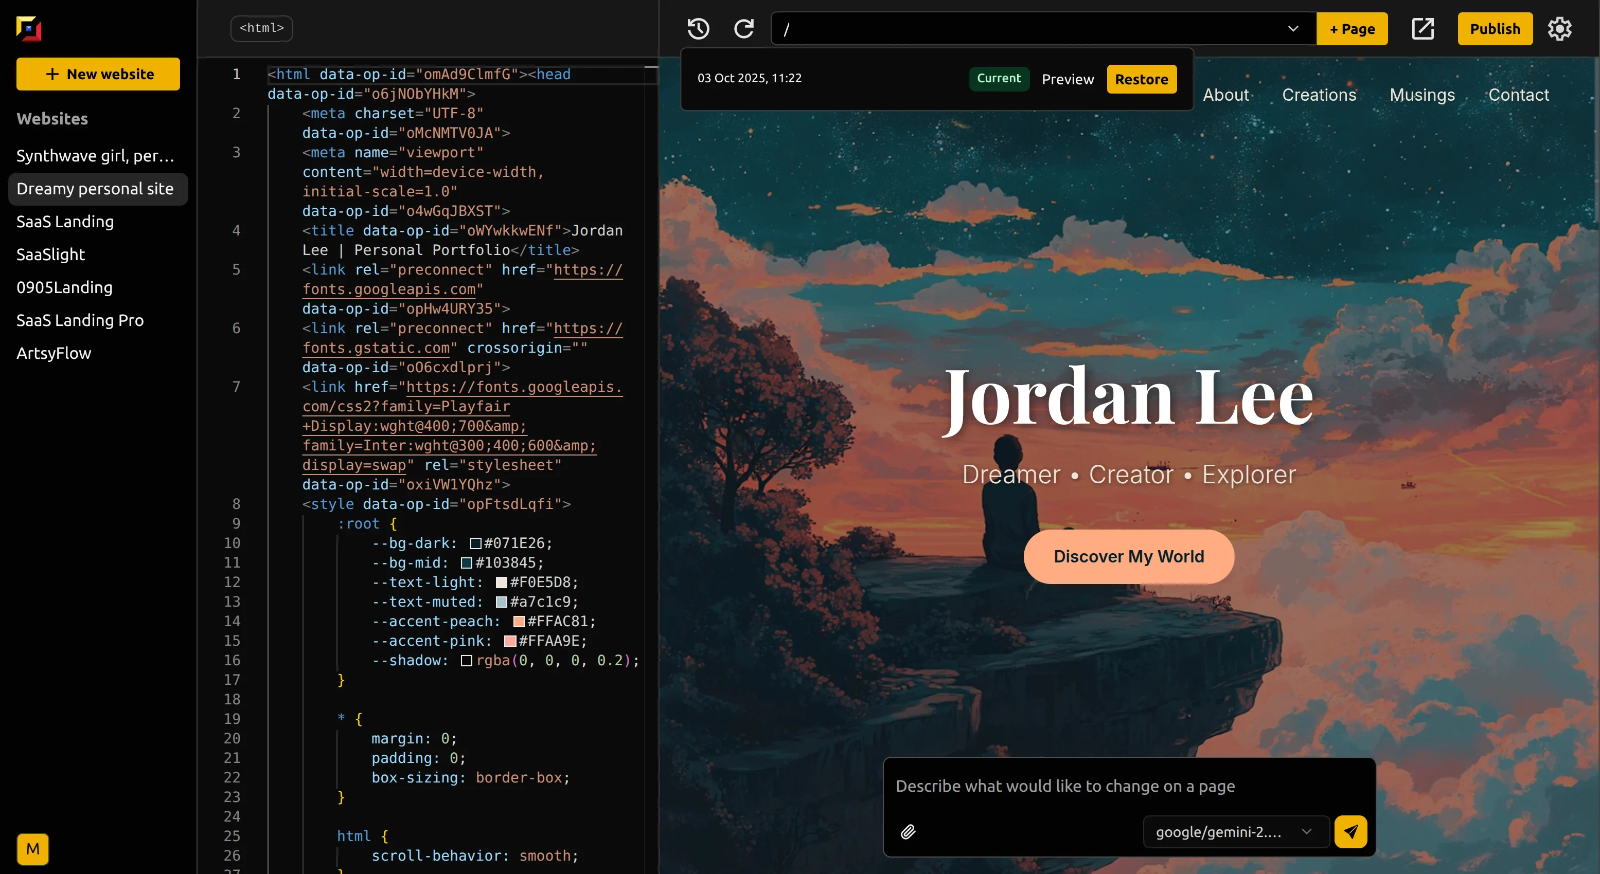Send prompt with paper plane icon
1600x874 pixels.
[1350, 832]
